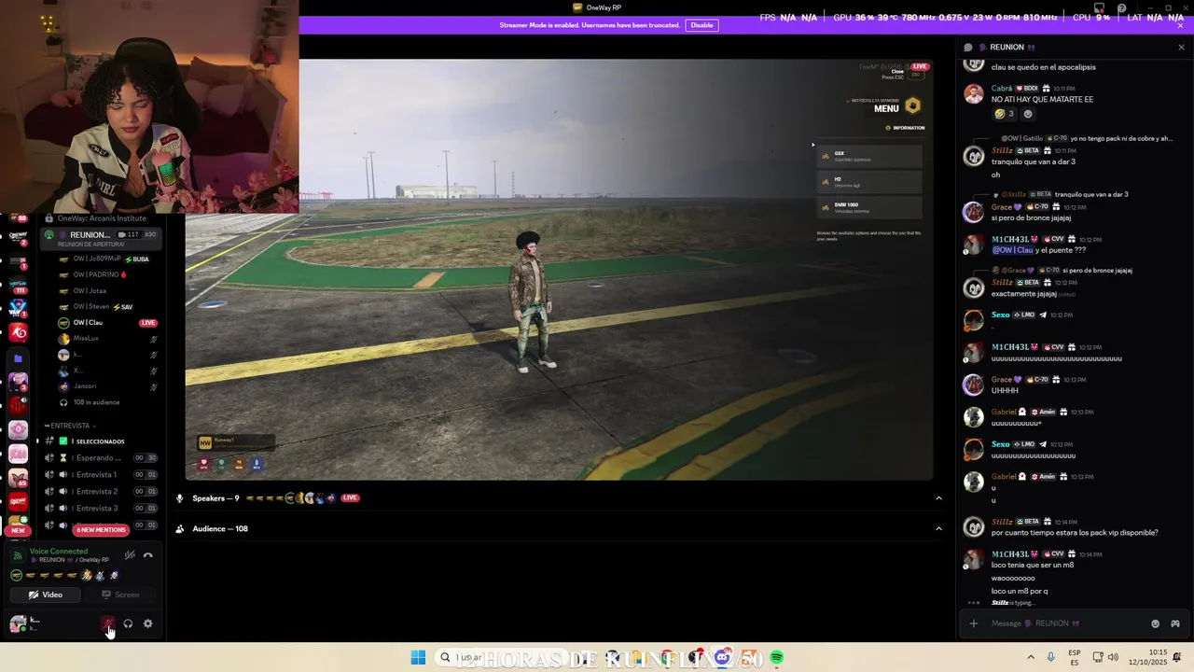
Task: Click the message 'loco tenia que ser un m8'
Action: pyautogui.click(x=1033, y=566)
